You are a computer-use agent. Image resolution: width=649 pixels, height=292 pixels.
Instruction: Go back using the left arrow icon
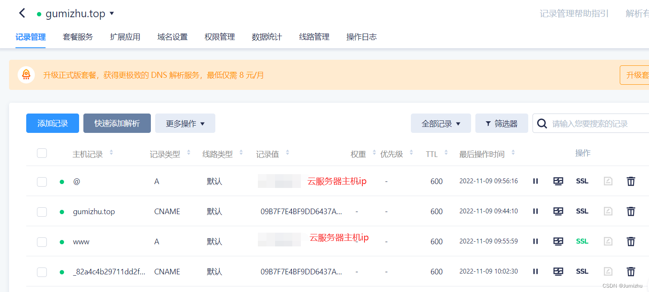(x=22, y=13)
